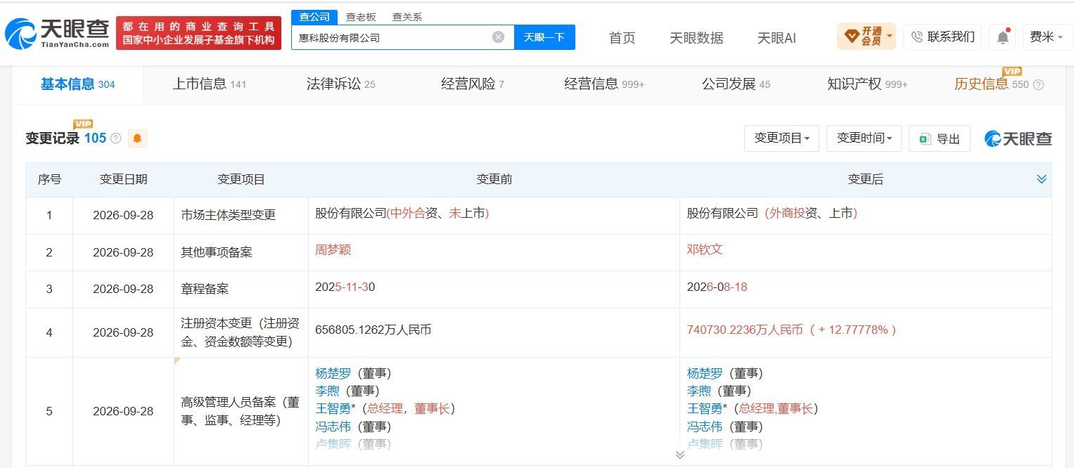Export records with the 导出 button
The height and width of the screenshot is (468, 1074).
pos(939,138)
